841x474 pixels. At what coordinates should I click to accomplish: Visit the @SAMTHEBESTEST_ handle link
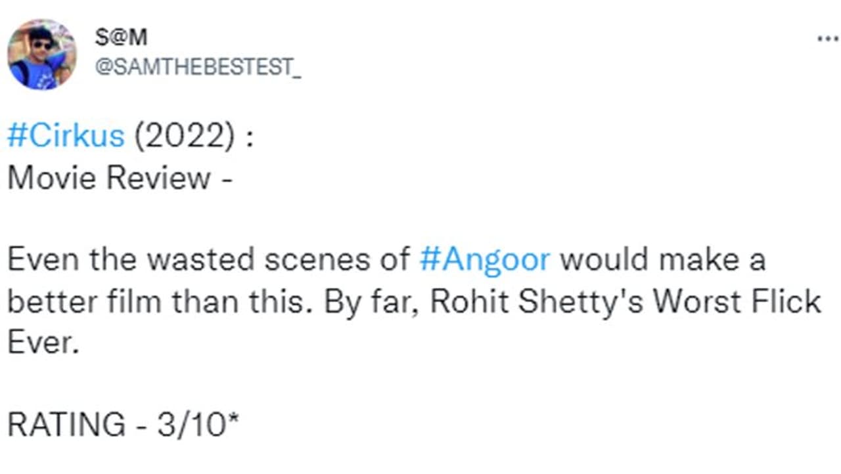pos(197,67)
